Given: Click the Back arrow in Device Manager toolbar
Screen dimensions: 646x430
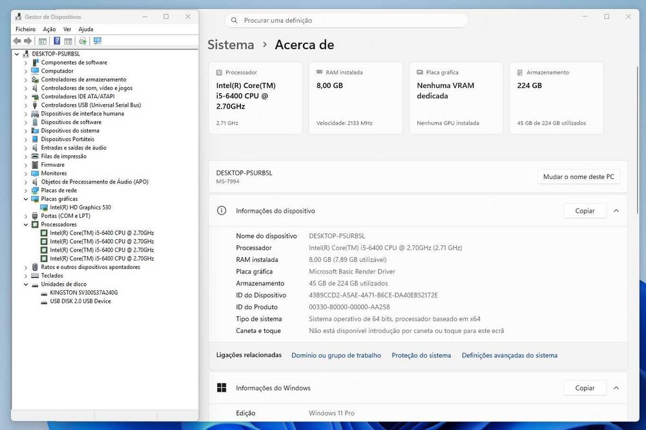Looking at the screenshot, I should click(17, 41).
